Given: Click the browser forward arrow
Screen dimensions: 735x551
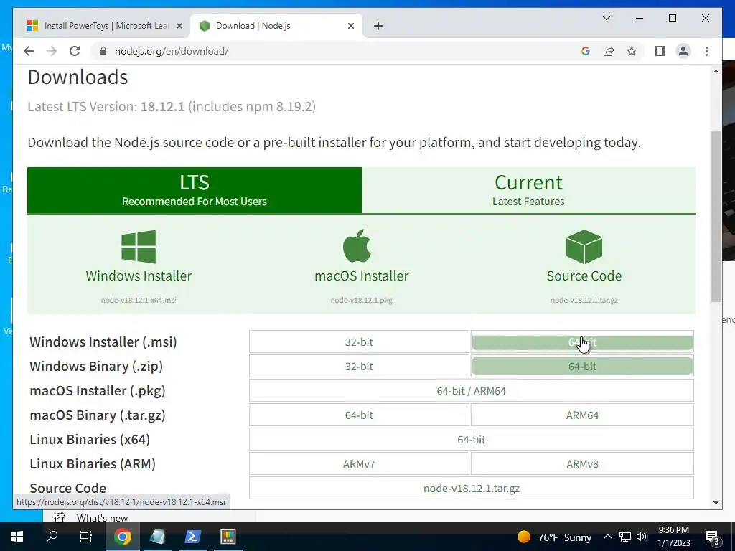Looking at the screenshot, I should pos(52,51).
